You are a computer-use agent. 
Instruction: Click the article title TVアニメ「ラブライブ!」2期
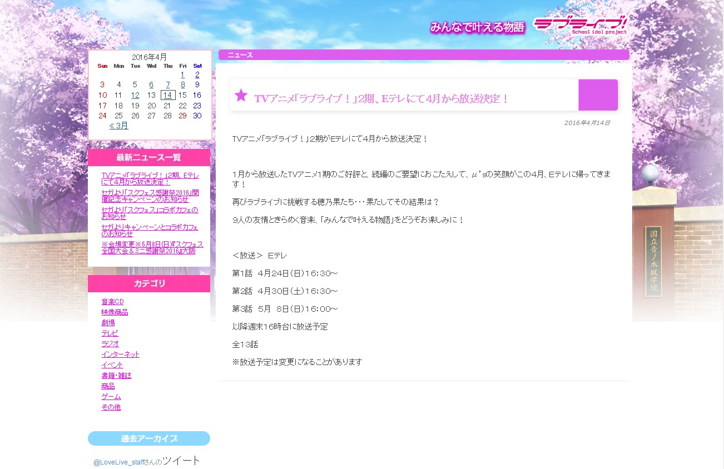pyautogui.click(x=381, y=99)
